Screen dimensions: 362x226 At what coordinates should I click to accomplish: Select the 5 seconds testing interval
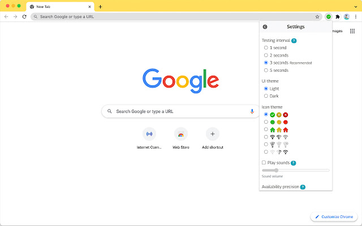(266, 70)
